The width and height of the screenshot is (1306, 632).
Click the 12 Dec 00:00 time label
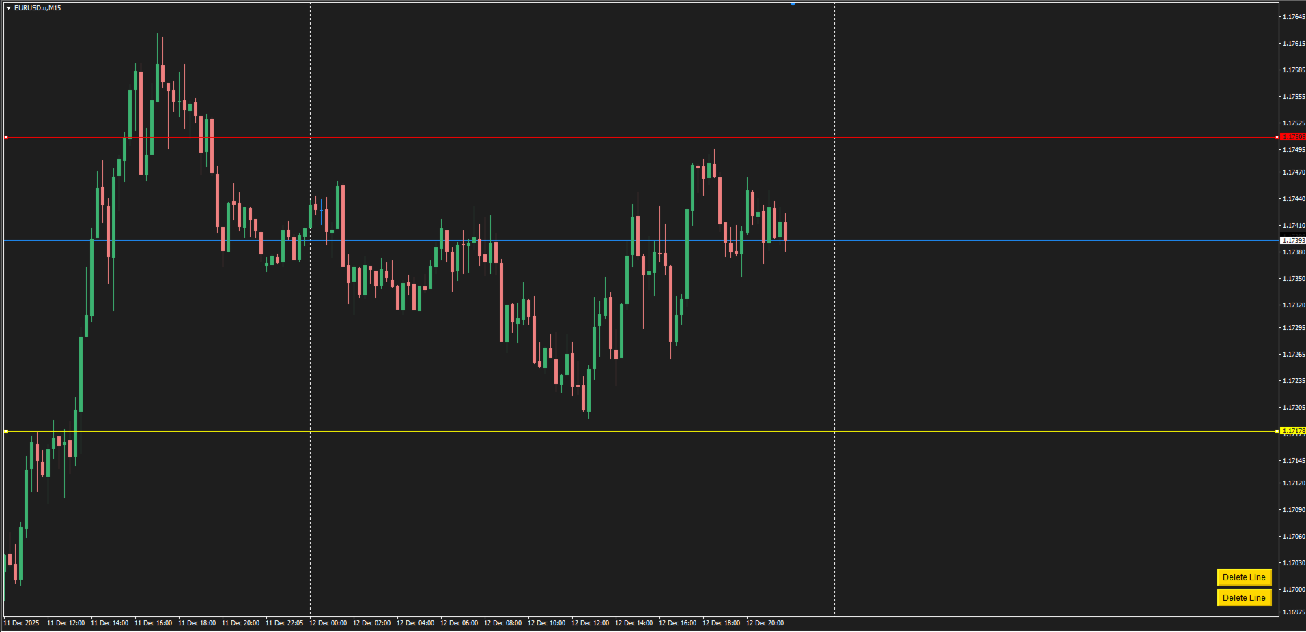pos(328,623)
